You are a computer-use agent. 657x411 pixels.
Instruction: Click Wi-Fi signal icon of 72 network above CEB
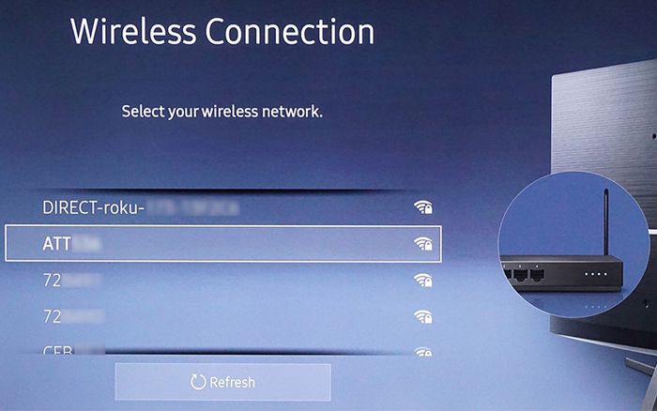(423, 316)
